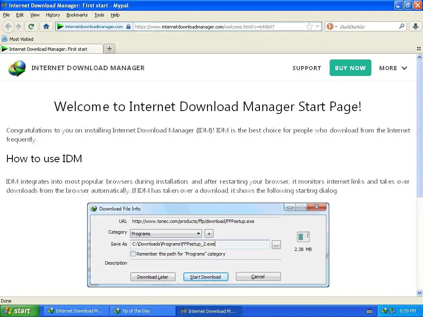
Task: Open the home page via house icon
Action: click(x=46, y=26)
